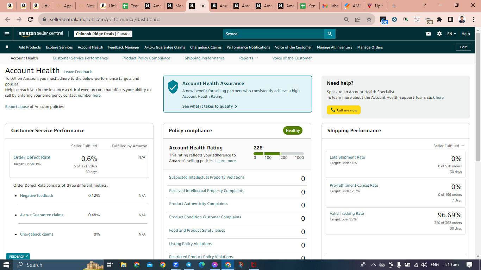Open the EN language dropdown
Viewport: 481px width, 270px height.
point(451,34)
